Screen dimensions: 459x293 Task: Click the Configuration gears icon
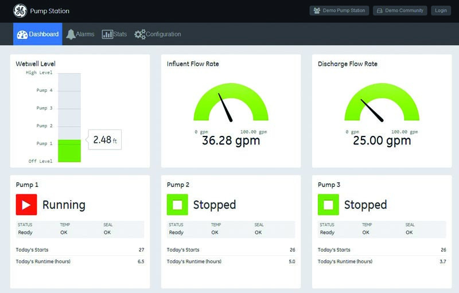[x=140, y=34]
